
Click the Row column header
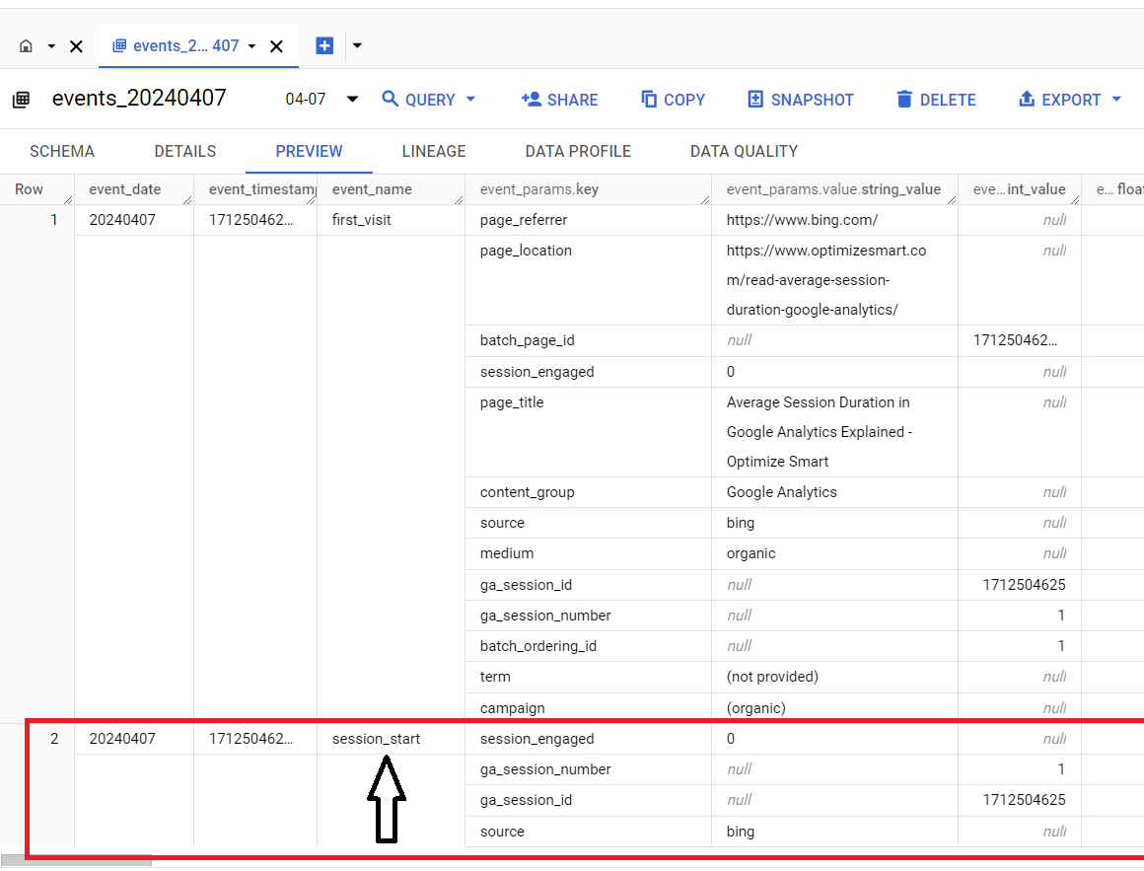tap(30, 189)
